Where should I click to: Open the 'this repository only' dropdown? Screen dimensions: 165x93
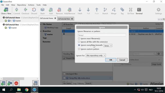[x=96, y=56]
